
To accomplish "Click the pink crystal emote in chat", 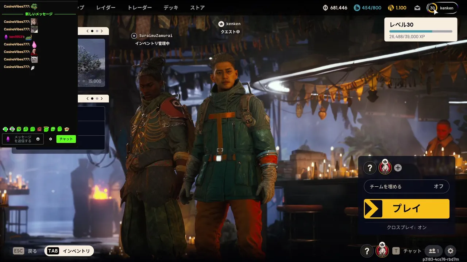I will 34,44.
